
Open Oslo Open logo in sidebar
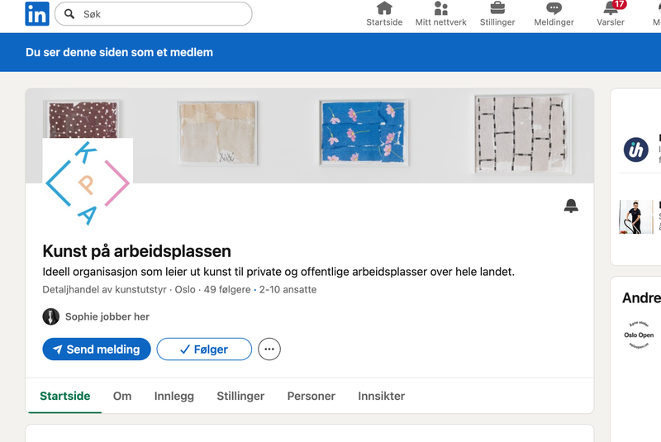639,335
